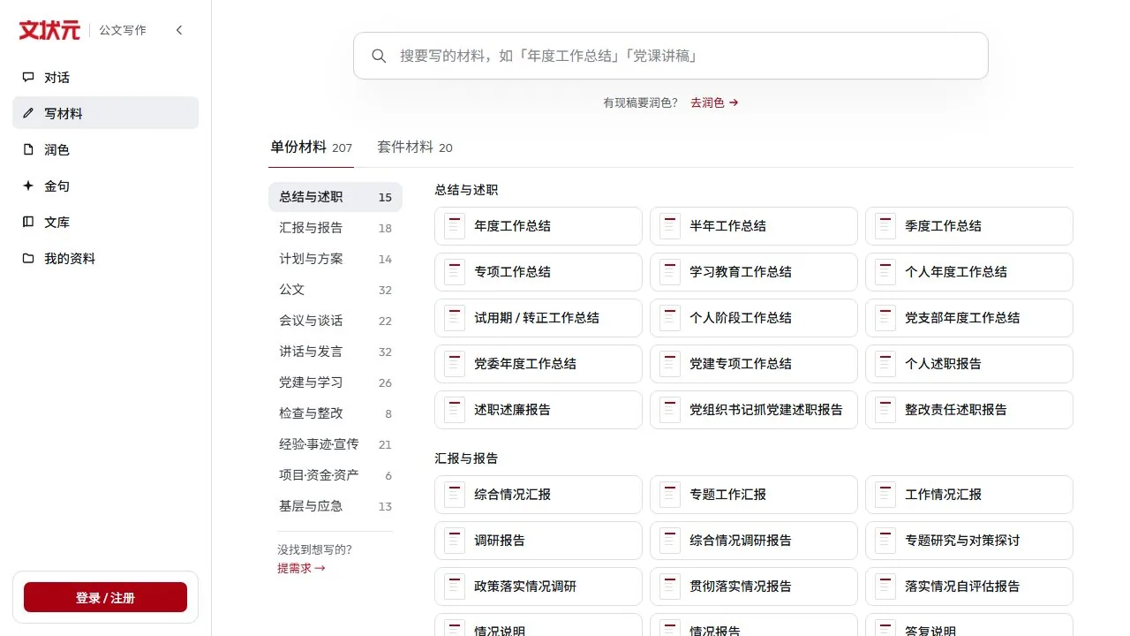The height and width of the screenshot is (636, 1130).
Task: Click the 文状元 logo
Action: tap(49, 30)
